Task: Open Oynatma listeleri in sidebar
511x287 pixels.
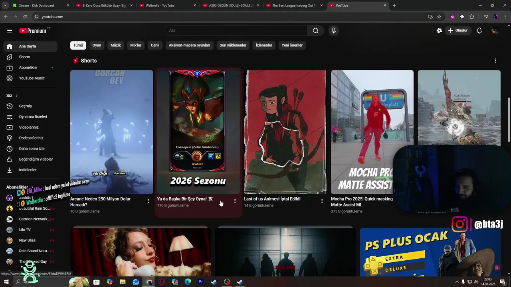Action: pos(30,117)
